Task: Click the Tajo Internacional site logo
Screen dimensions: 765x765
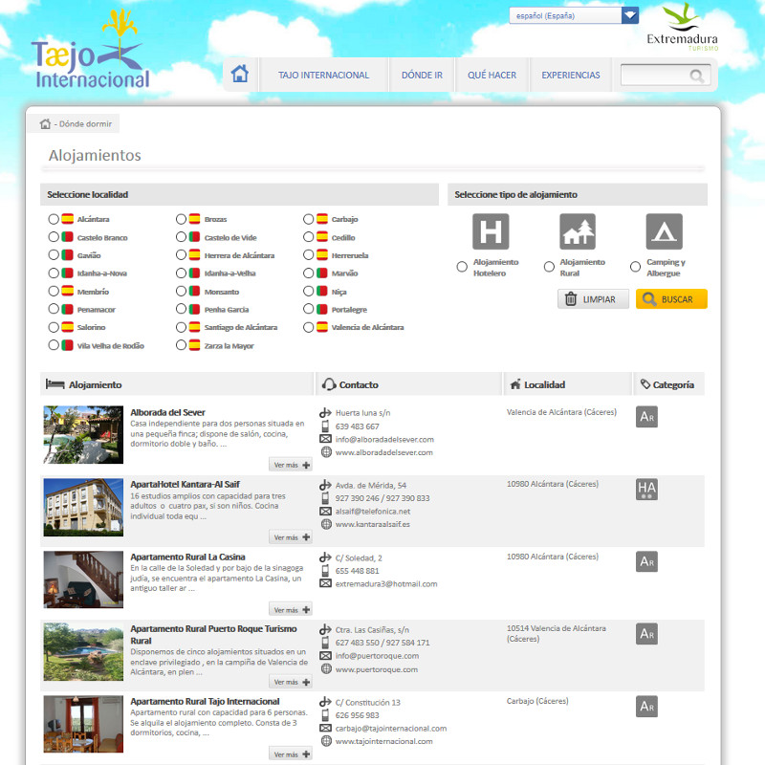Action: (90, 53)
